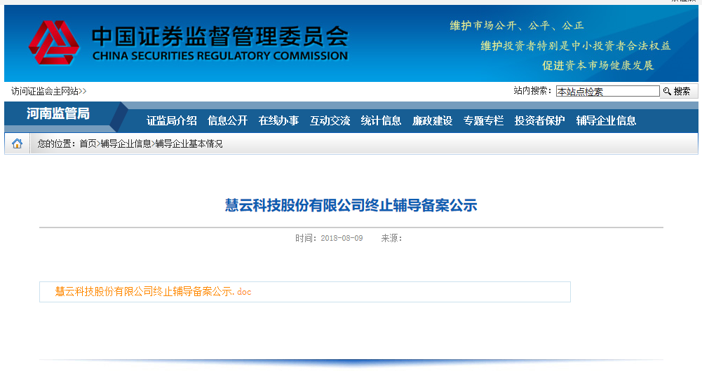Click 首页 in the breadcrumb path
This screenshot has height=371, width=702.
coord(88,143)
